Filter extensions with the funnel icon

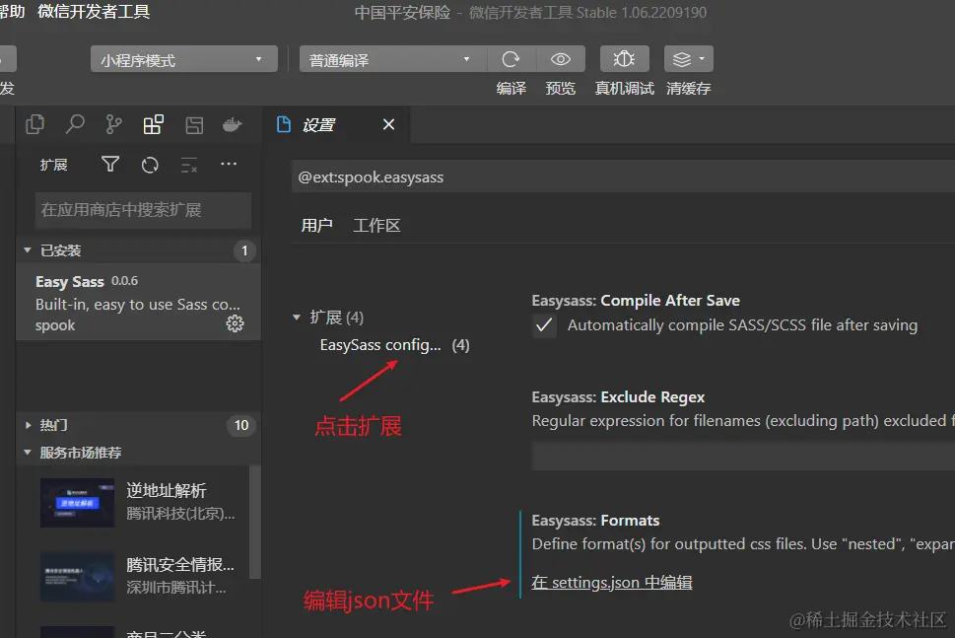coord(110,164)
